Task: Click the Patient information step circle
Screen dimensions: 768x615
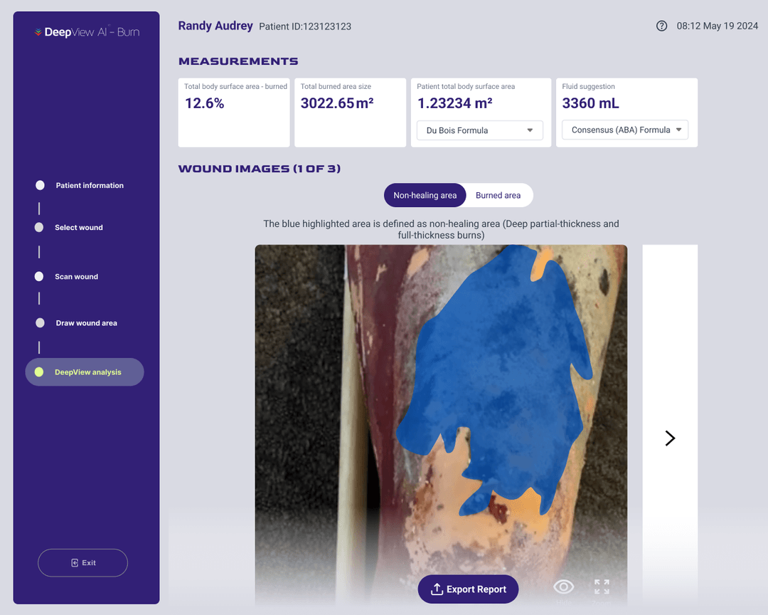Action: [40, 185]
